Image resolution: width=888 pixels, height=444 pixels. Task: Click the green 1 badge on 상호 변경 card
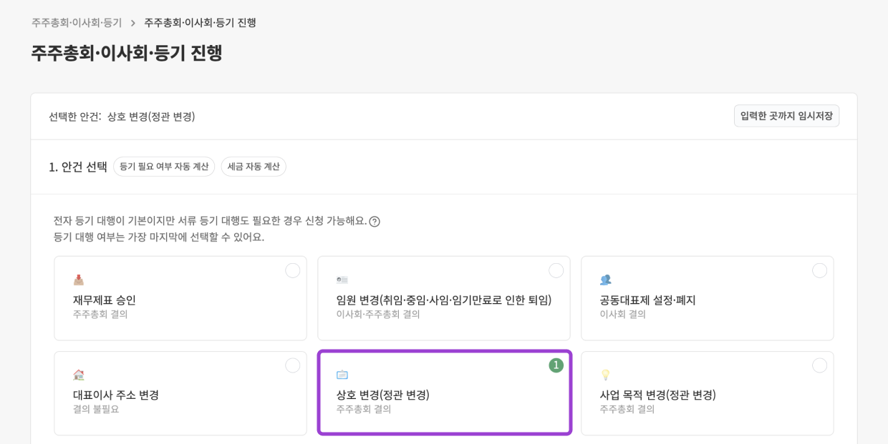pyautogui.click(x=555, y=364)
